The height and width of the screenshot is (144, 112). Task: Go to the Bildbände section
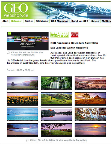coord(42,21)
